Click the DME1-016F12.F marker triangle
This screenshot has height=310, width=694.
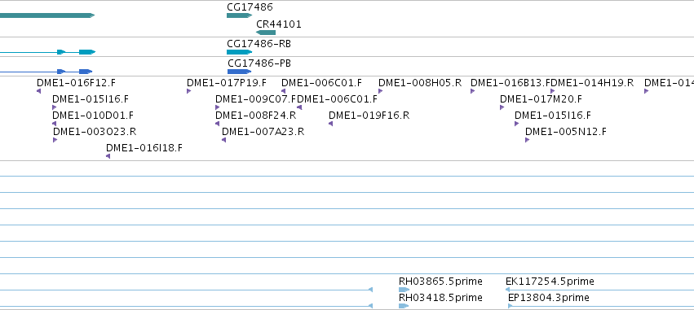(x=38, y=91)
